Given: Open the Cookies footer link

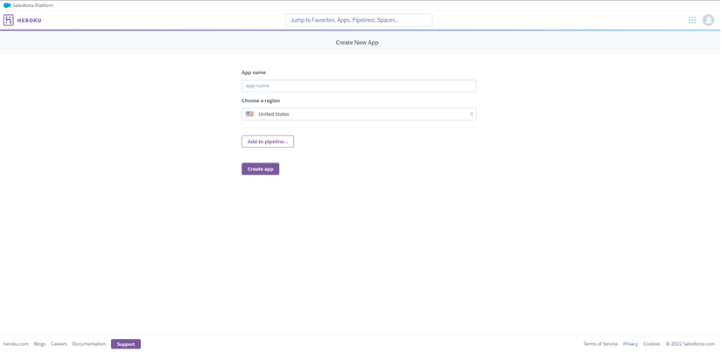Looking at the screenshot, I should click(x=651, y=344).
